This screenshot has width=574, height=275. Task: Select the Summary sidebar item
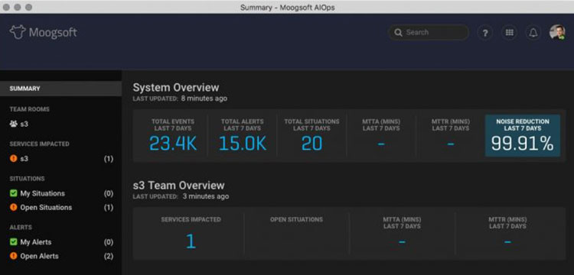coord(60,89)
